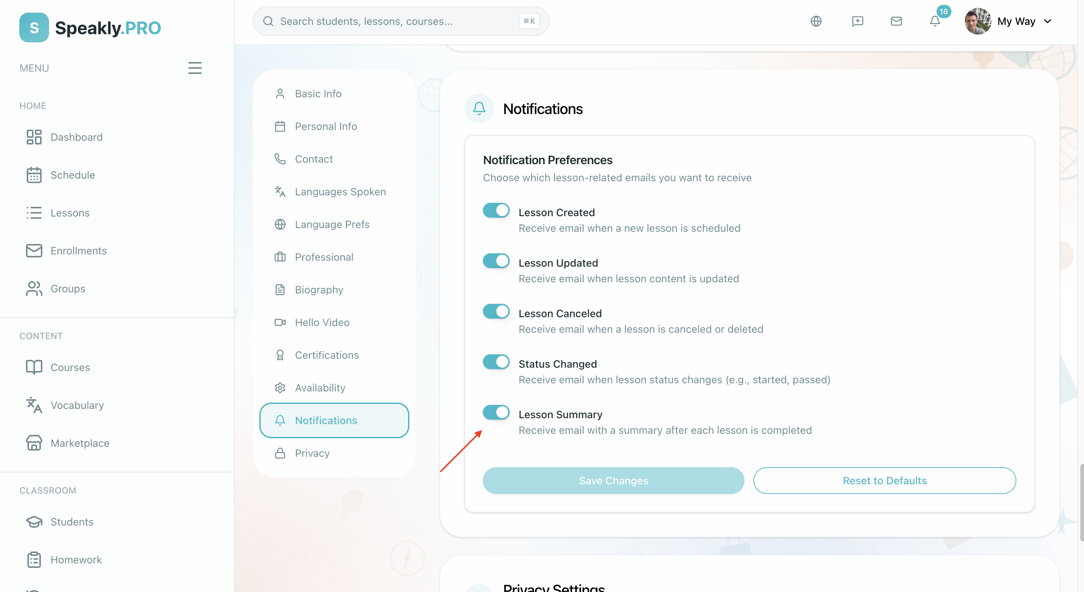The width and height of the screenshot is (1084, 592).
Task: Click the ⌘K shortcut badge in search
Action: click(529, 21)
